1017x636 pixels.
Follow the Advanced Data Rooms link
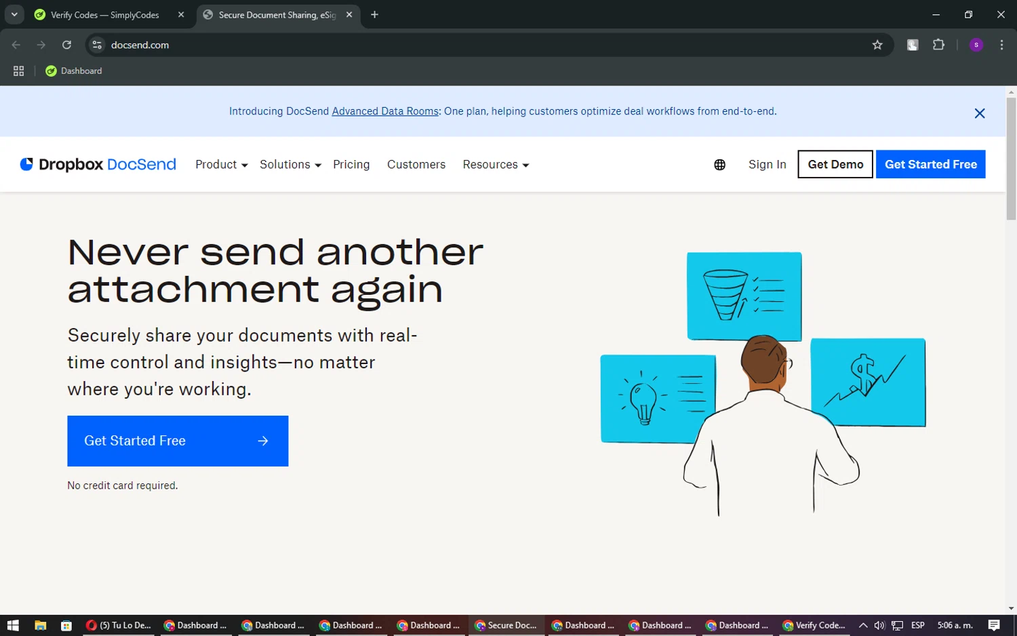[x=385, y=111]
